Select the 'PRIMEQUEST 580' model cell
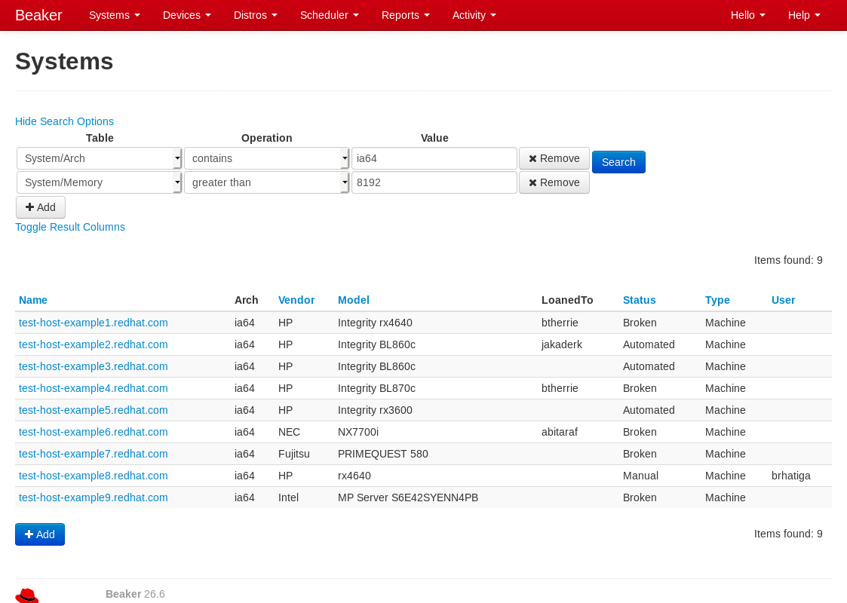This screenshot has height=603, width=847. (x=383, y=454)
